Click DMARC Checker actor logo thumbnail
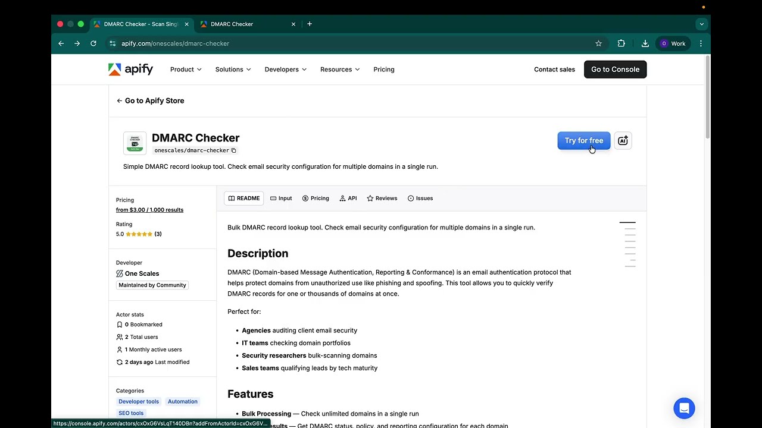 coord(135,143)
